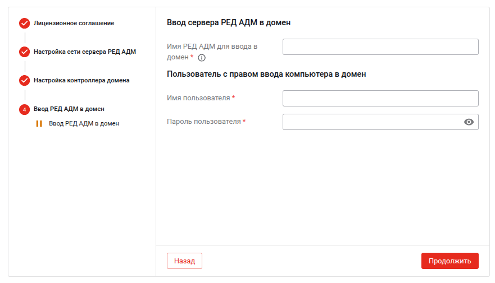
Task: Click into the Имя пользователя input field
Action: 380,99
